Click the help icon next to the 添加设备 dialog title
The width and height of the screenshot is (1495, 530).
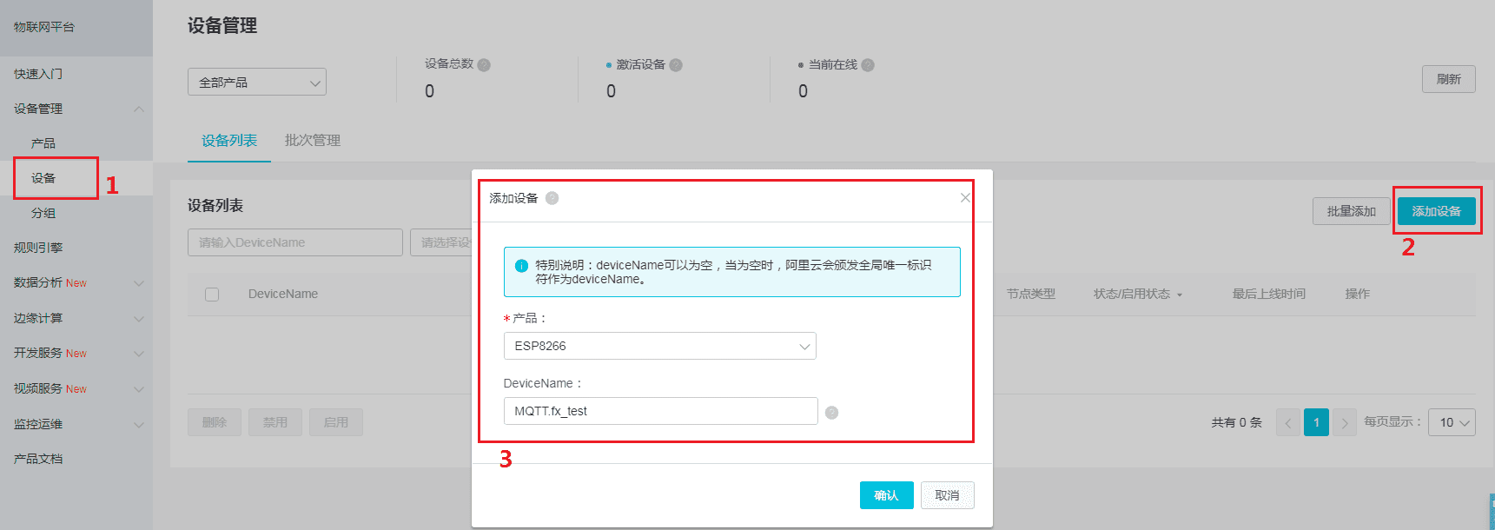click(x=551, y=197)
